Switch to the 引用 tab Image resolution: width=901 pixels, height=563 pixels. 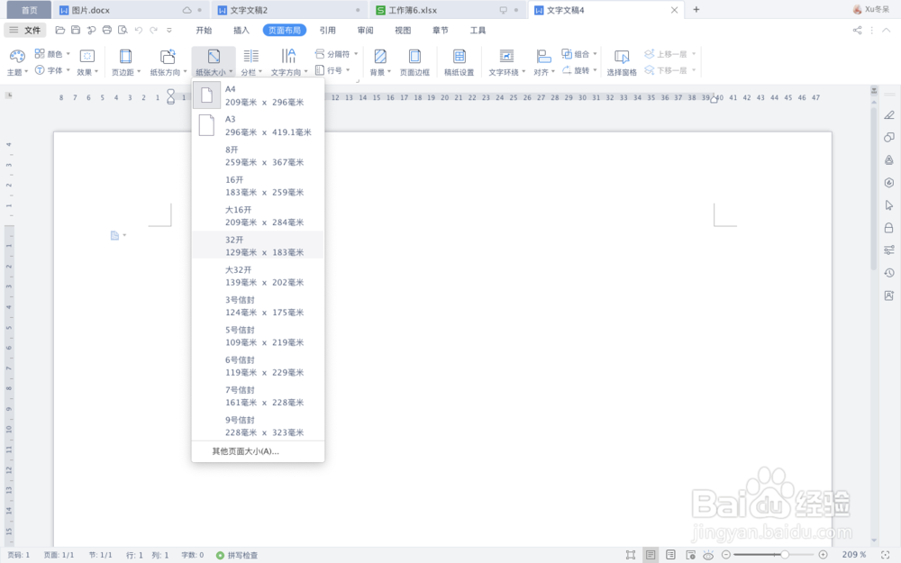(328, 31)
